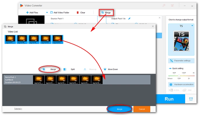
Task: Close the Video Converter window
Action: click(x=192, y=6)
